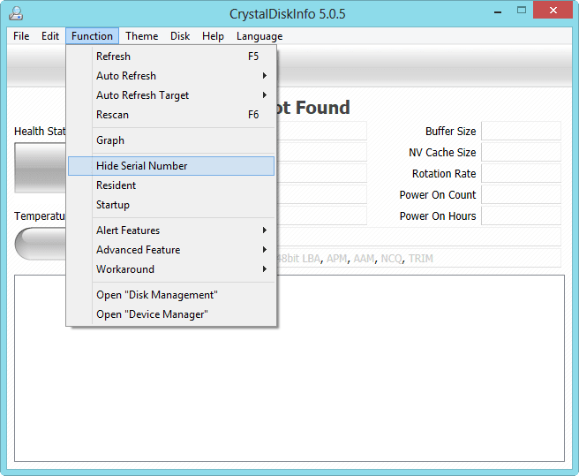Image resolution: width=579 pixels, height=476 pixels.
Task: Click the CrystalDiskInfo app icon in title bar
Action: tap(16, 13)
